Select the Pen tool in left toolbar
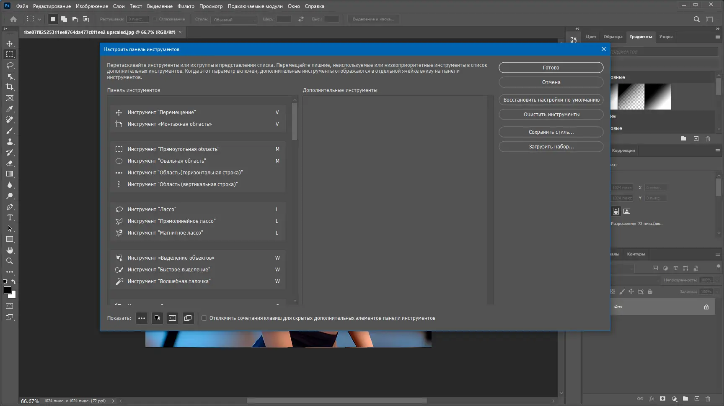The width and height of the screenshot is (724, 406). pyautogui.click(x=10, y=207)
